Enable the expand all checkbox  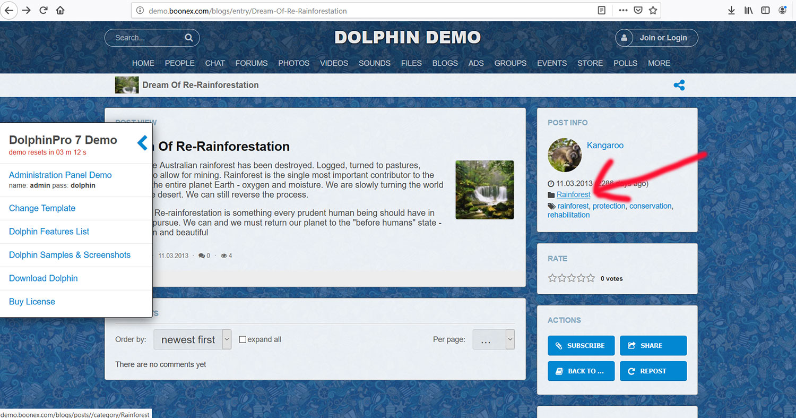coord(243,340)
